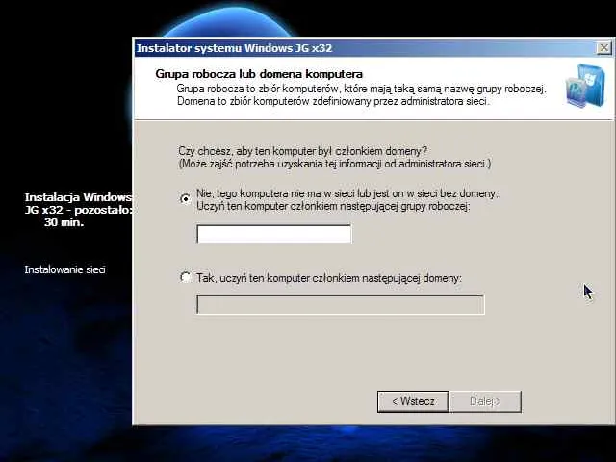
Task: Select the 'Tak' domain membership radio option
Action: point(186,277)
